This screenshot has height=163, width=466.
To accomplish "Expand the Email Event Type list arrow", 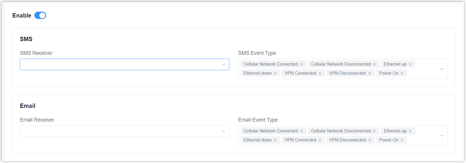I will click(x=442, y=136).
